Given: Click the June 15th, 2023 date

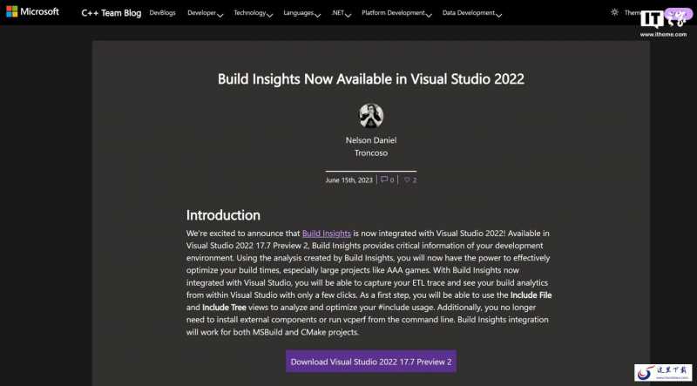Looking at the screenshot, I should click(x=349, y=180).
